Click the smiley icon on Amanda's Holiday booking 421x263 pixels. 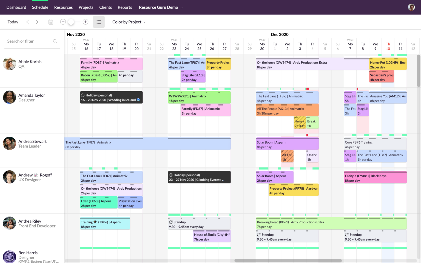(83, 95)
